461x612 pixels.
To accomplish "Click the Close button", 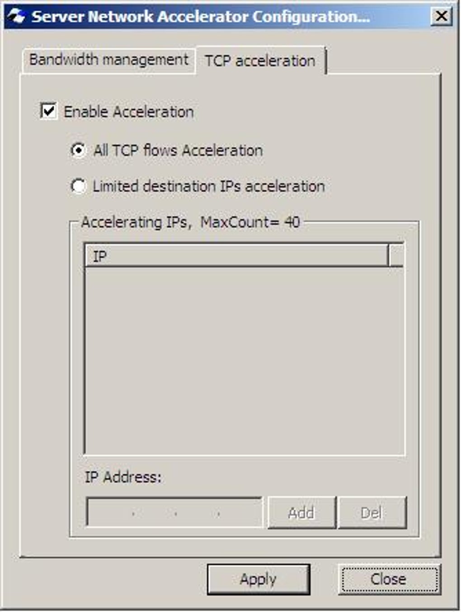I will pos(389,580).
